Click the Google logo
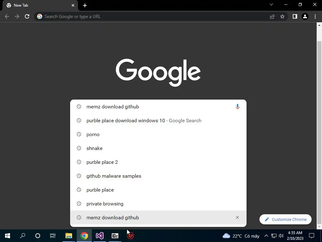This screenshot has height=242, width=322. tap(158, 72)
